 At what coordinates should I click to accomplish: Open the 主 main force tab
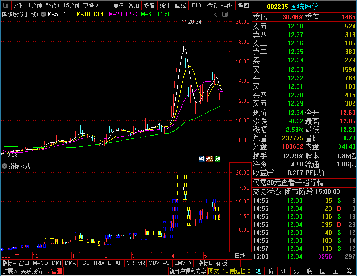click(x=335, y=271)
